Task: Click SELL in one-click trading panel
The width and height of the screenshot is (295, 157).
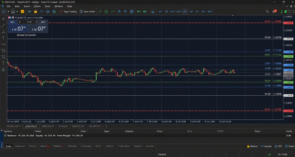Action: [x=12, y=22]
